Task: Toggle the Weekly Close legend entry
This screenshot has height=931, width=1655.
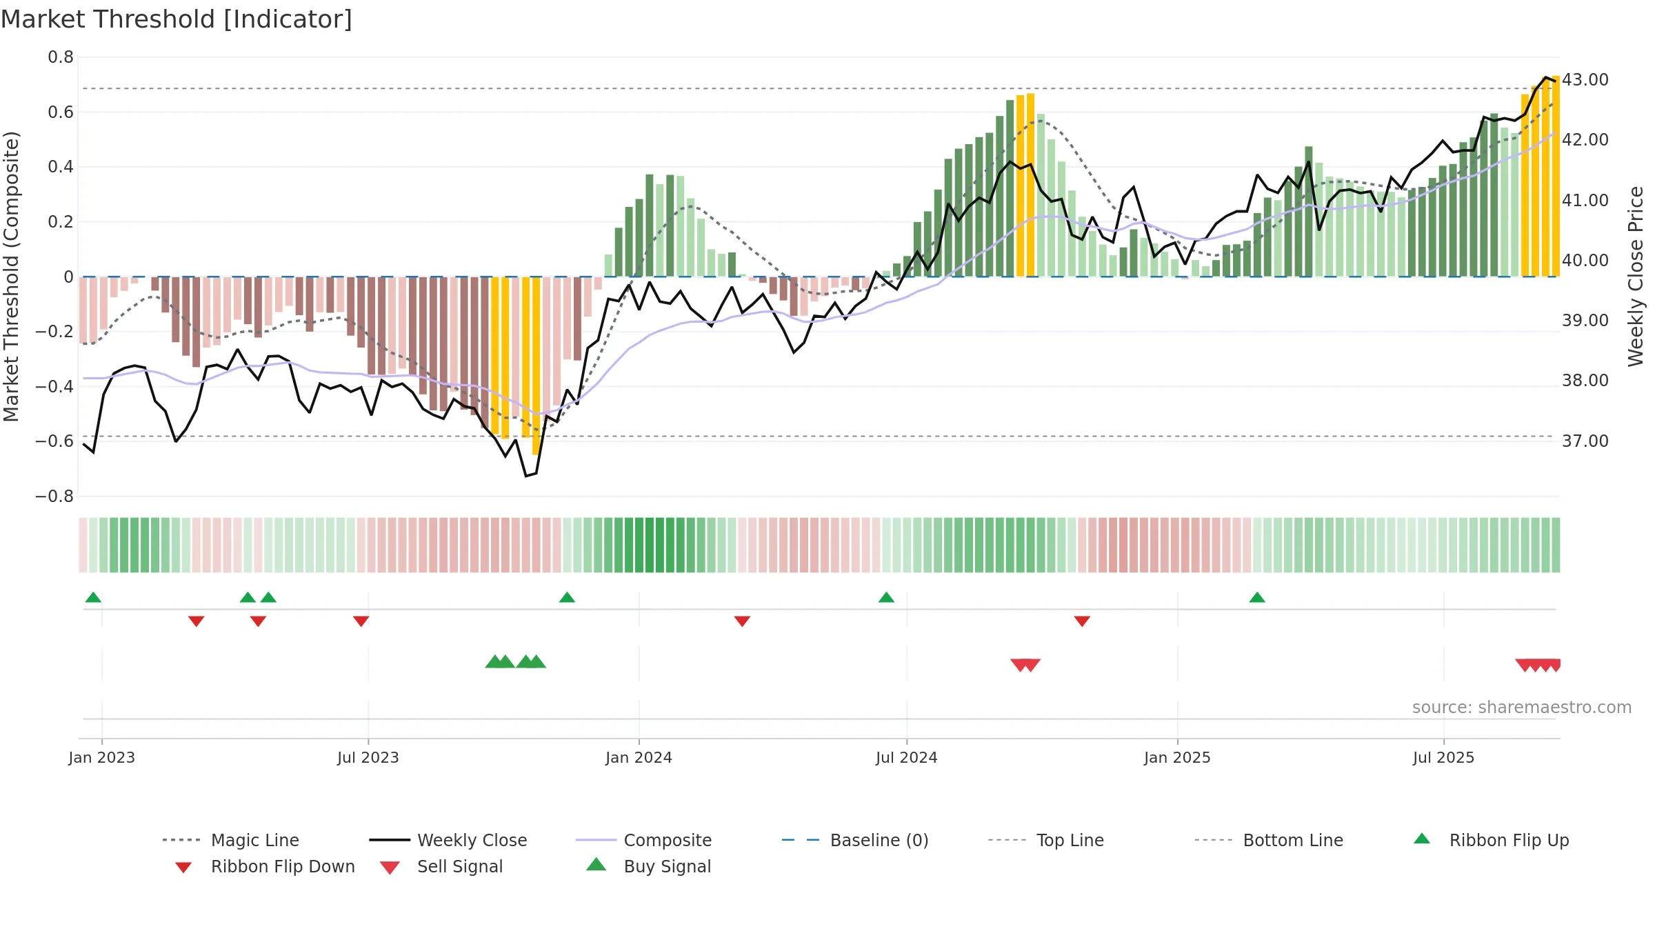Action: click(448, 840)
